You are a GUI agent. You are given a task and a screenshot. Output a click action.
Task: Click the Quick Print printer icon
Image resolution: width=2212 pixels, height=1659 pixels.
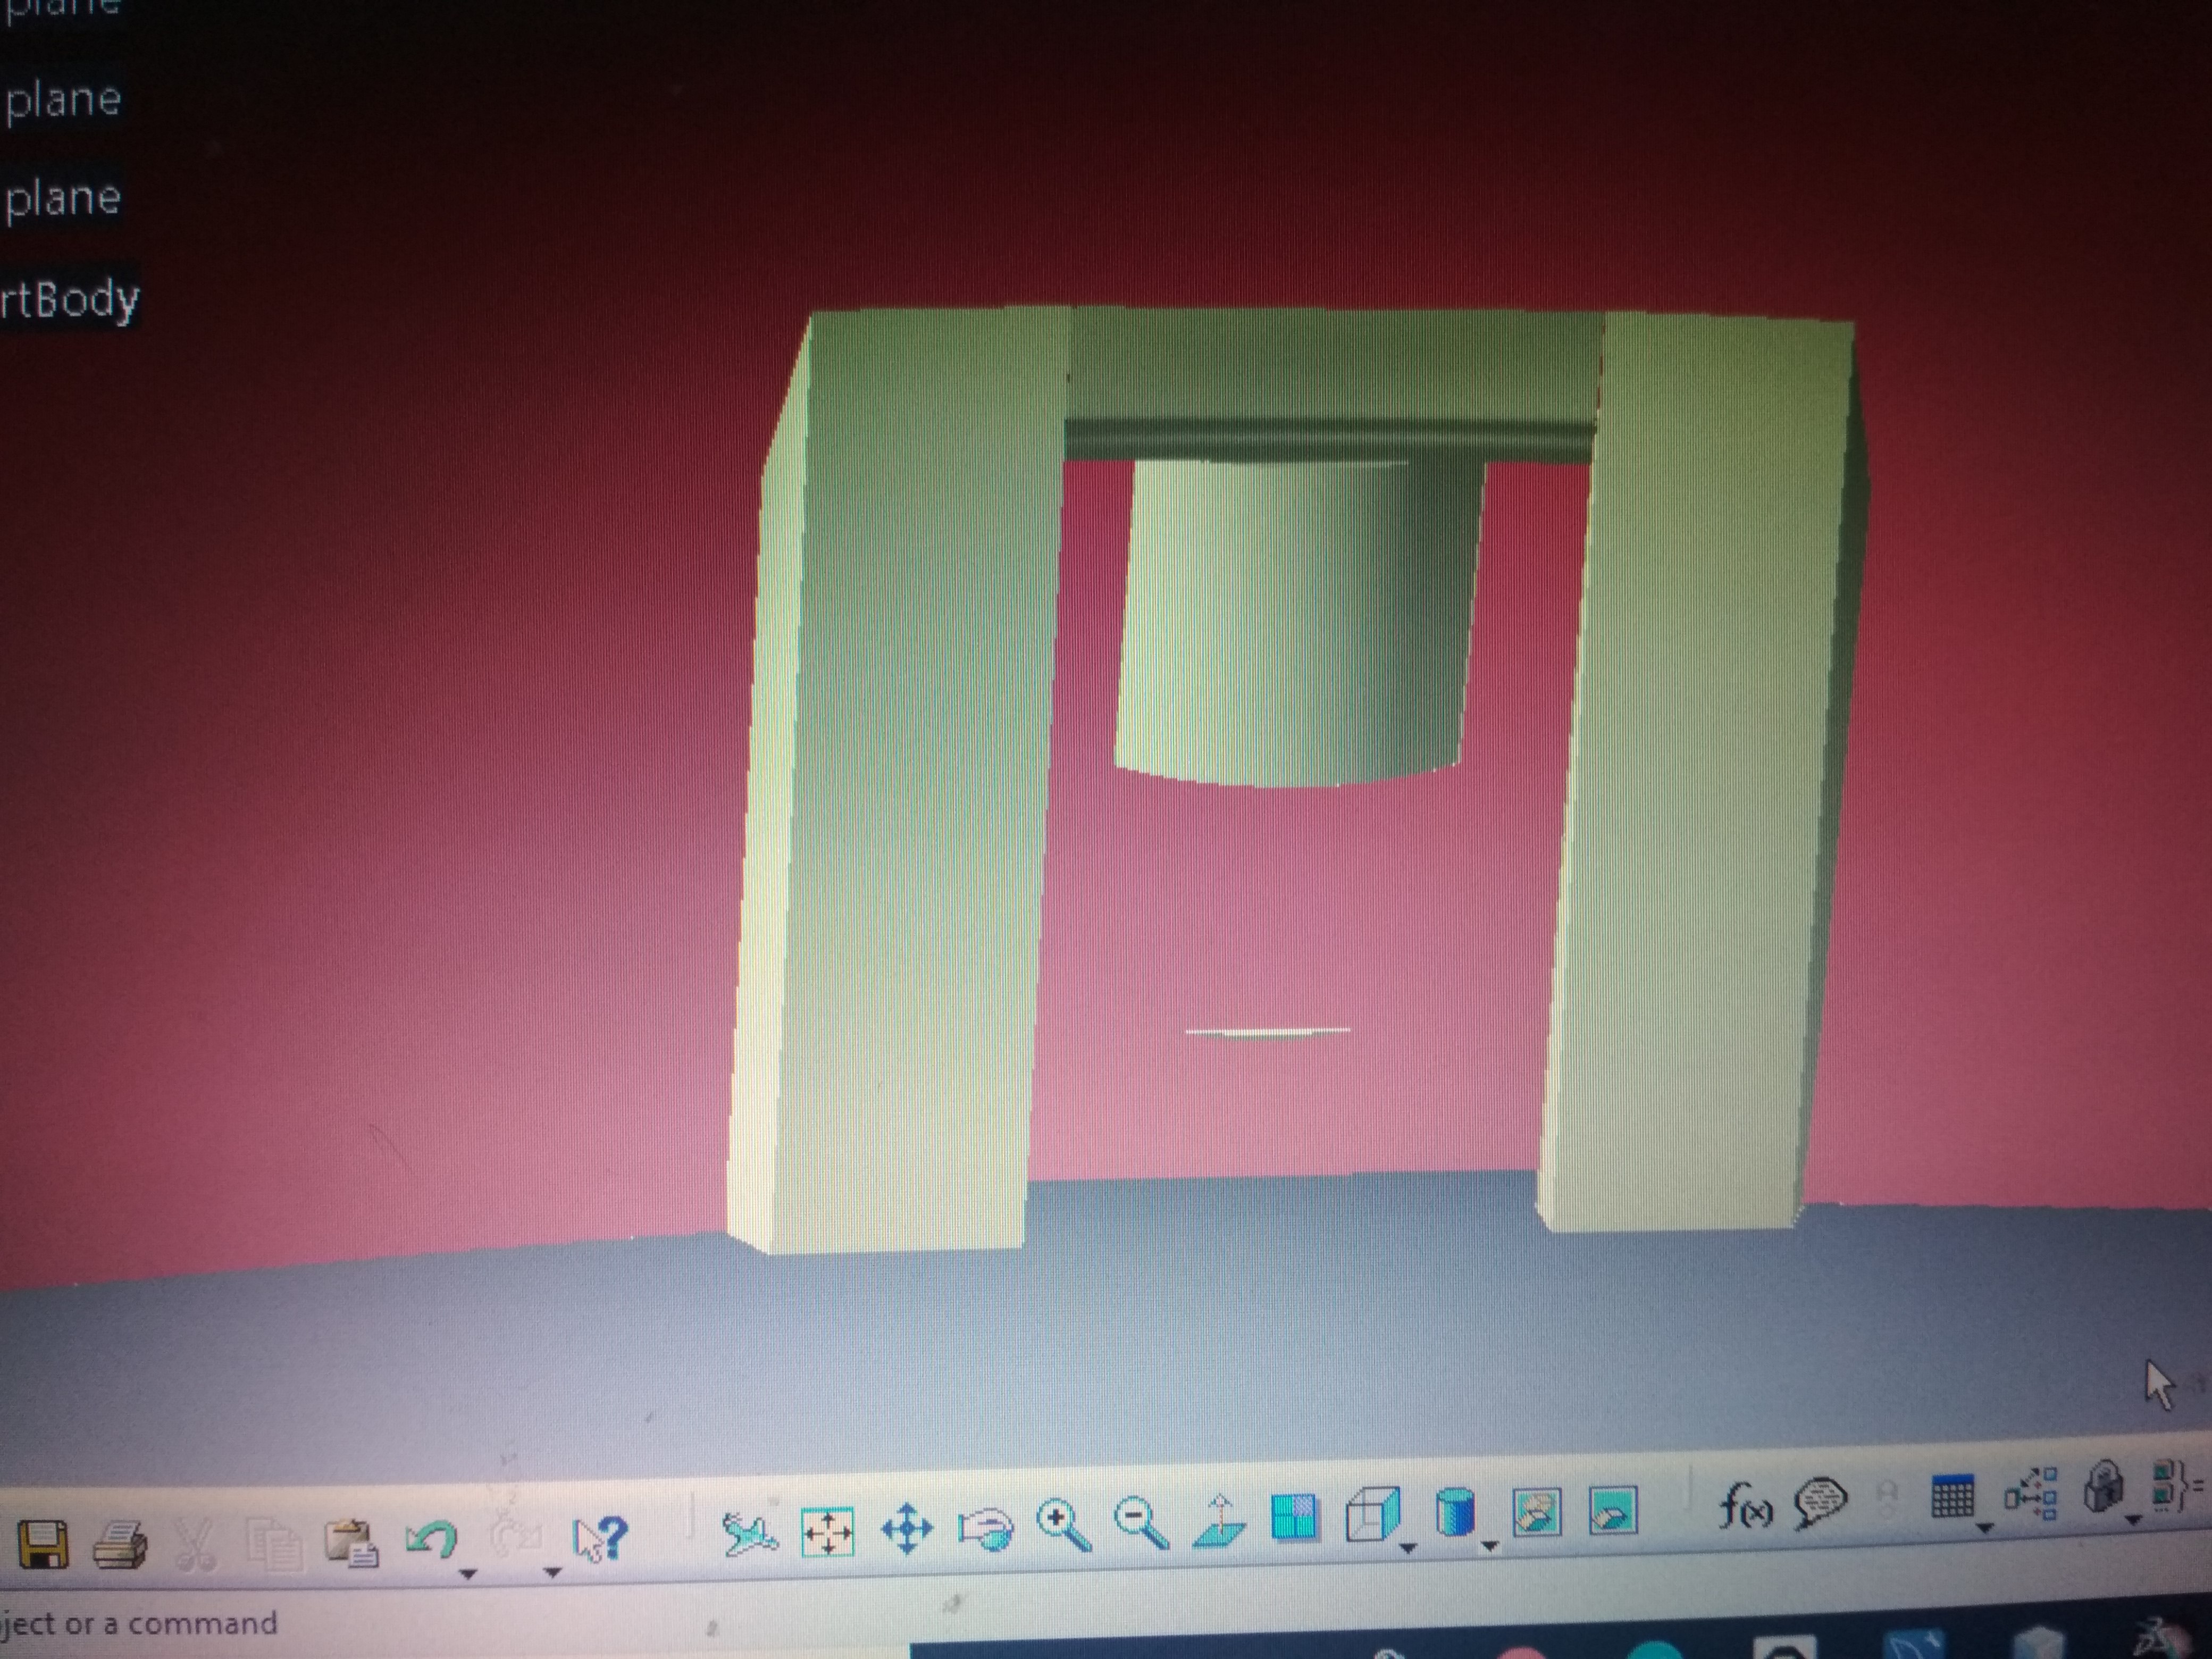[x=120, y=1545]
